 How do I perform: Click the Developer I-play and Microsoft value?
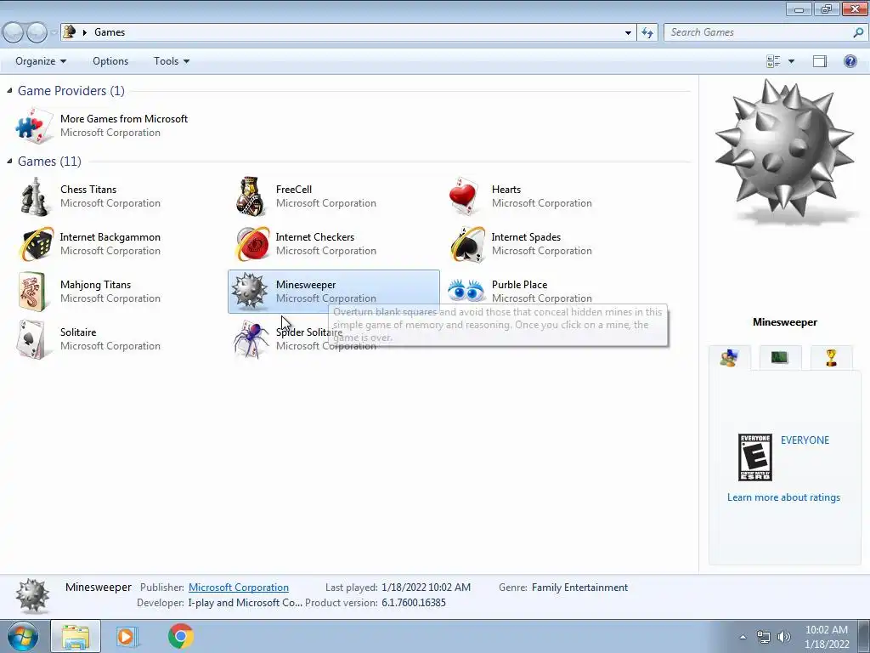[246, 603]
